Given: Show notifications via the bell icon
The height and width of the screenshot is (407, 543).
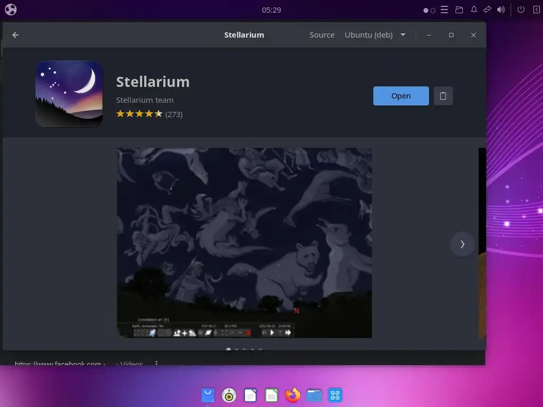Looking at the screenshot, I should pos(474,10).
